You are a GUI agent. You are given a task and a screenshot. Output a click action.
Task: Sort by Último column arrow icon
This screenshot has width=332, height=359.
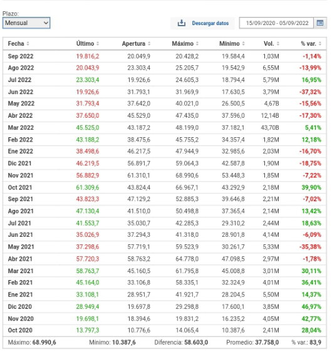point(98,43)
